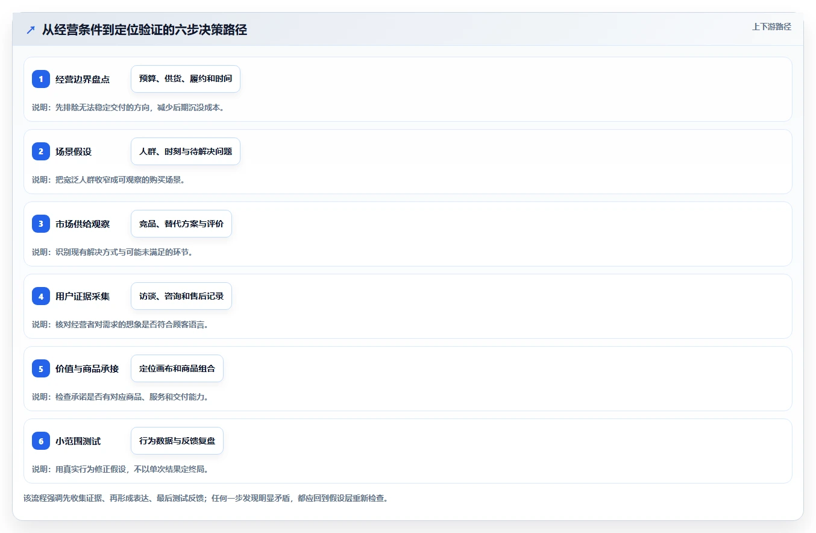This screenshot has height=533, width=816.
Task: Select step badge number 2
Action: 41,151
